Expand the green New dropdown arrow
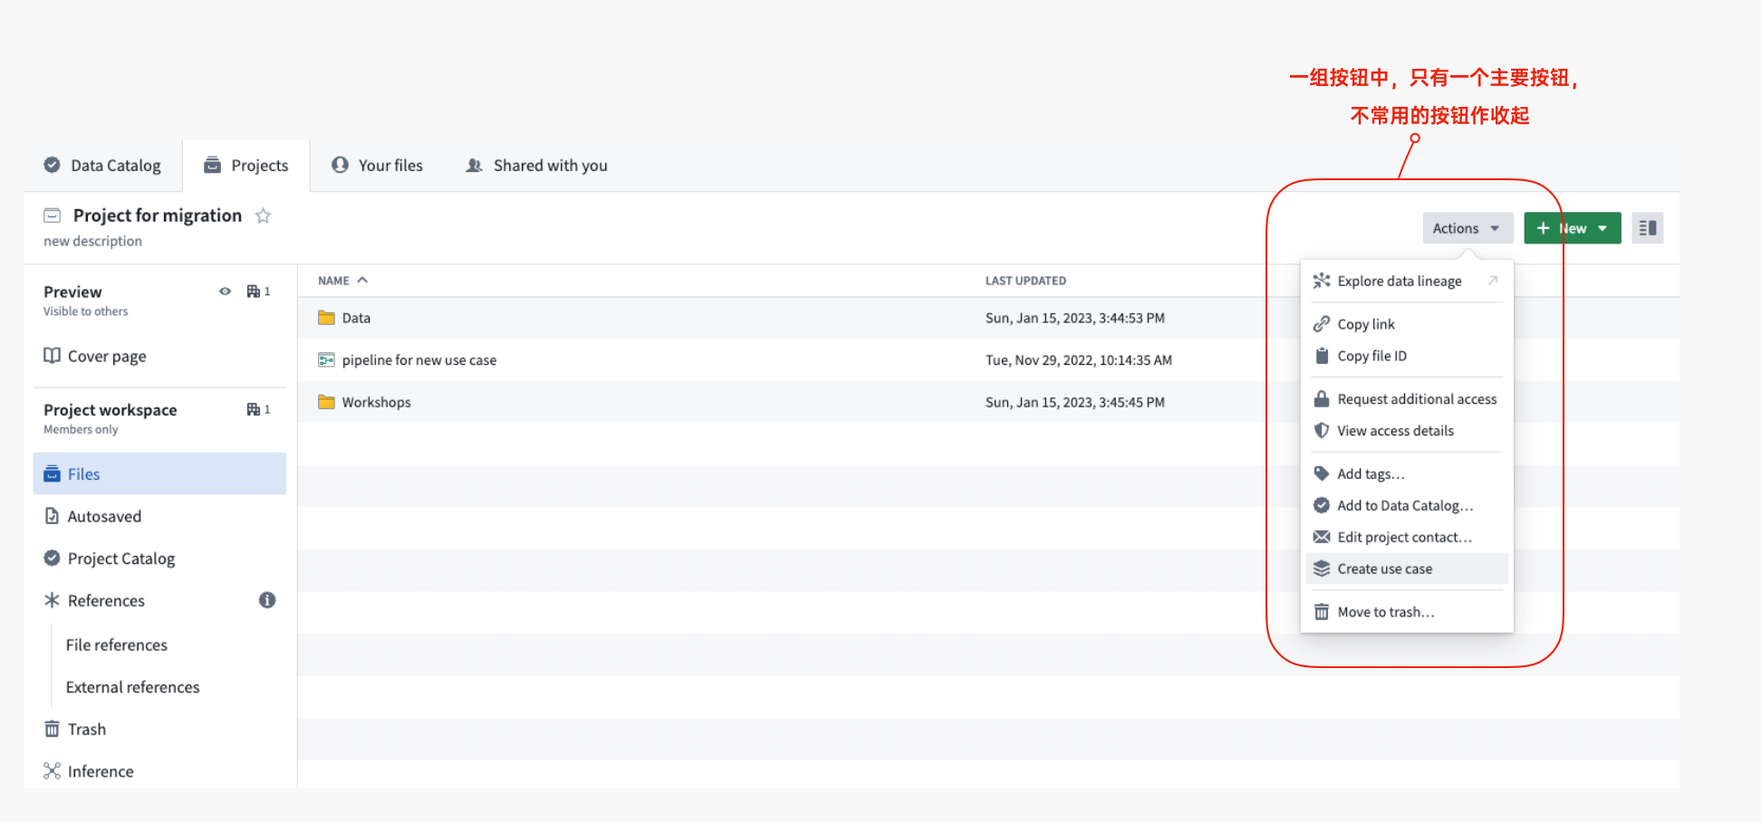1761x822 pixels. 1602,228
